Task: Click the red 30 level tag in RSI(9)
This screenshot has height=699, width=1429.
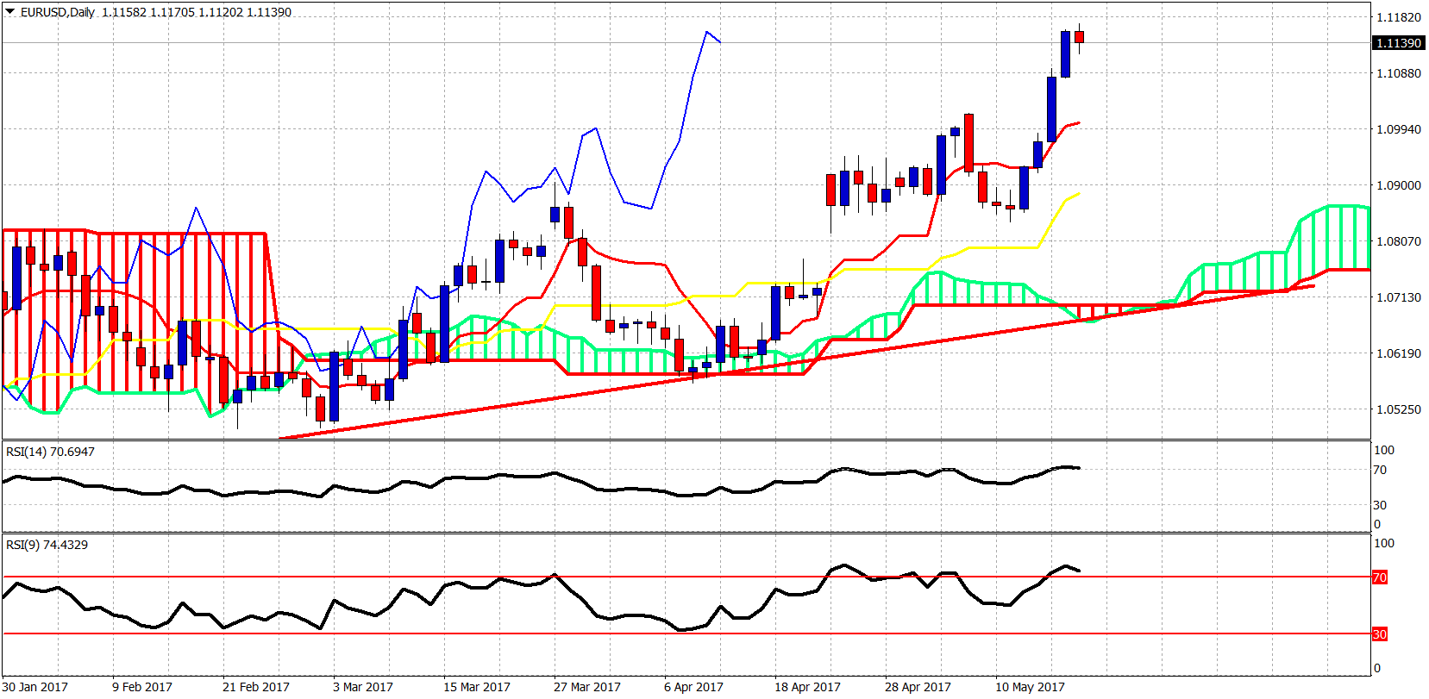Action: pos(1380,634)
